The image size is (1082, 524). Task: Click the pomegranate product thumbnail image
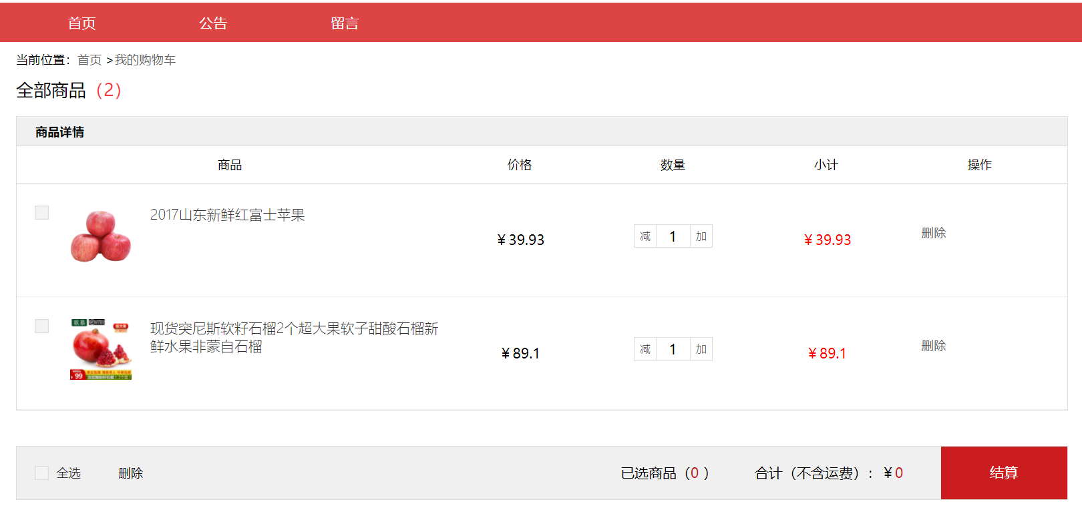tap(100, 348)
